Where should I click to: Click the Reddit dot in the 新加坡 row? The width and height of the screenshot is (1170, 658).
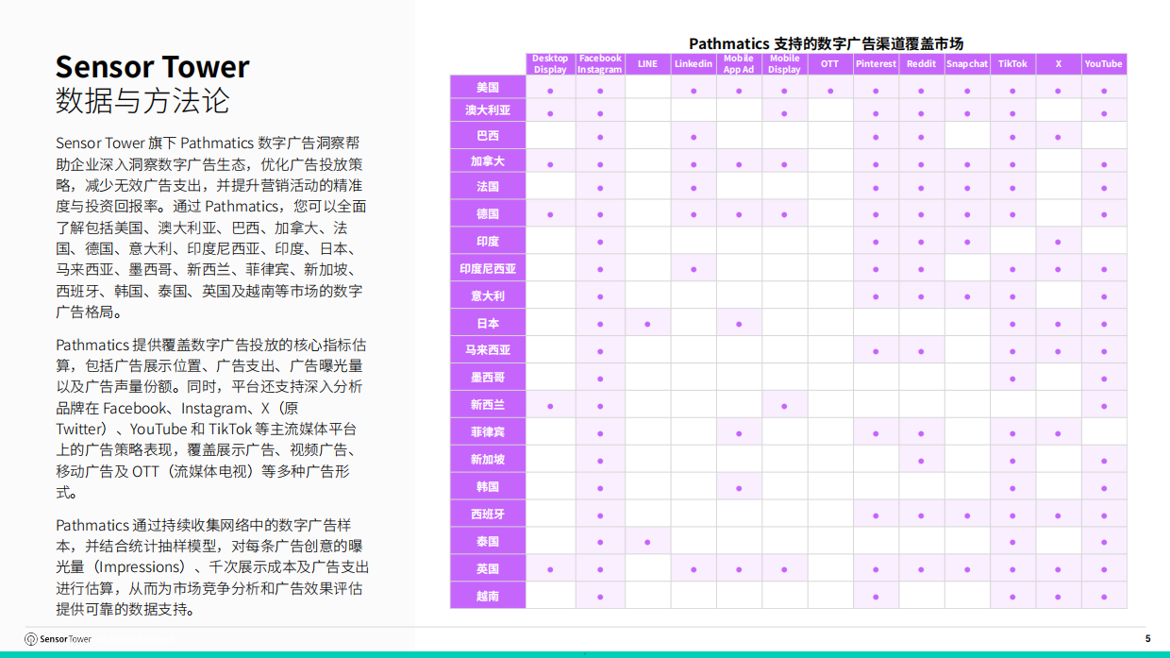tap(921, 461)
